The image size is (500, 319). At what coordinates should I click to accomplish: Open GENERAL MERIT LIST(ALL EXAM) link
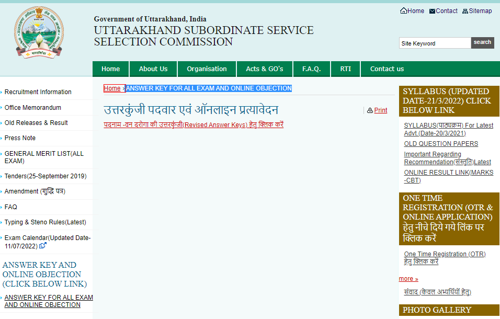tap(44, 157)
